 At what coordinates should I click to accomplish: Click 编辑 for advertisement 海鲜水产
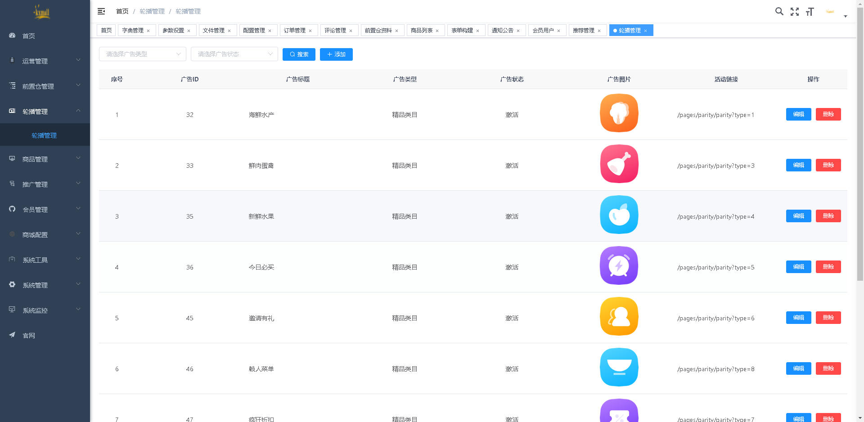point(798,114)
